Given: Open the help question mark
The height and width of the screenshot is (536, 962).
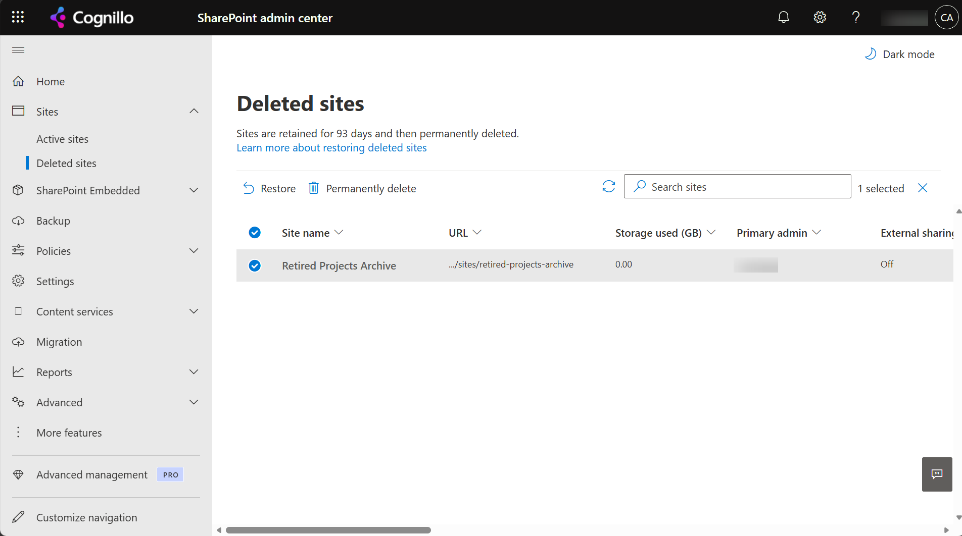Looking at the screenshot, I should pyautogui.click(x=856, y=17).
